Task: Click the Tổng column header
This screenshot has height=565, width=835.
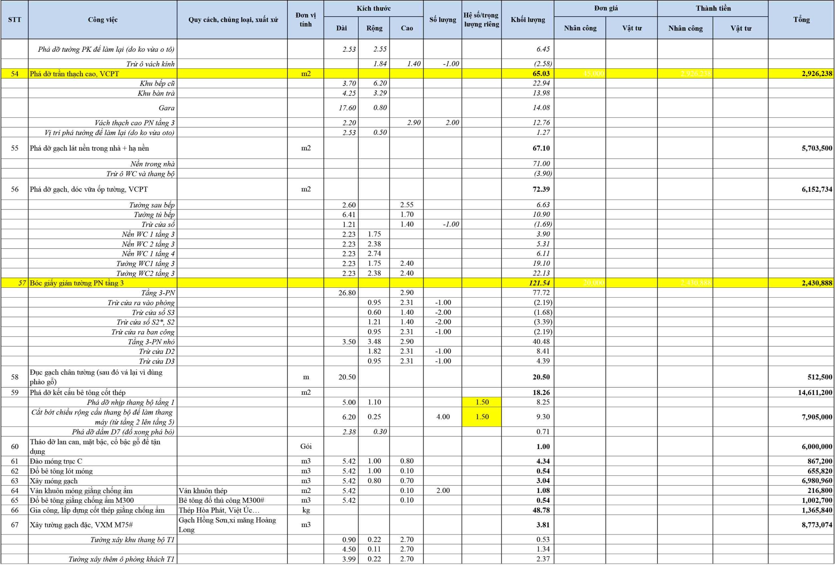Action: click(801, 20)
